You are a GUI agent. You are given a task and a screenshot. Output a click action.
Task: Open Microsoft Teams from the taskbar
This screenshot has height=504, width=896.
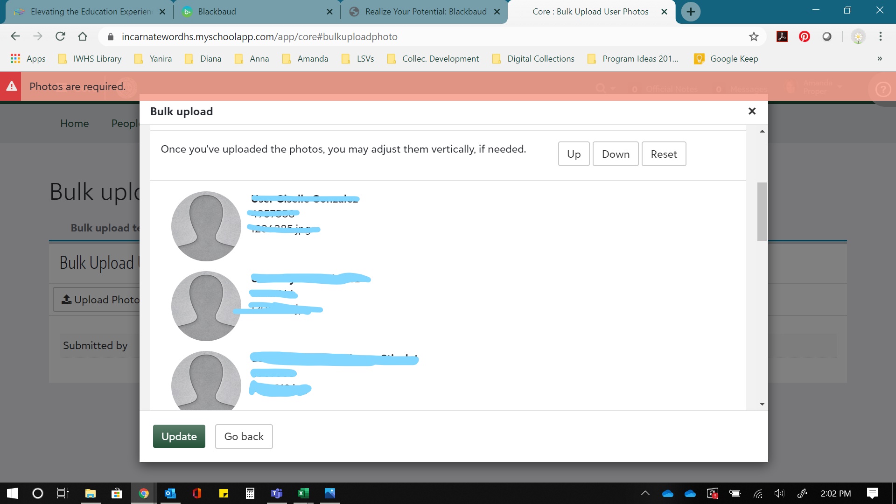click(277, 493)
